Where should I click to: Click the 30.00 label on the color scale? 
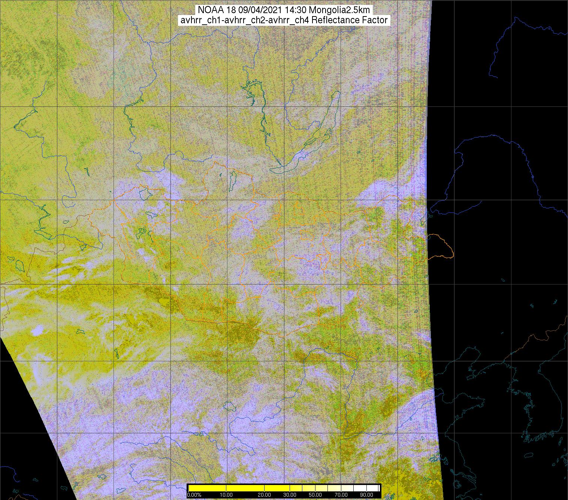[x=290, y=495]
